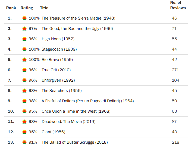
Task: Click the 218 reviews count for Buster Scruggs
Action: pos(175,142)
